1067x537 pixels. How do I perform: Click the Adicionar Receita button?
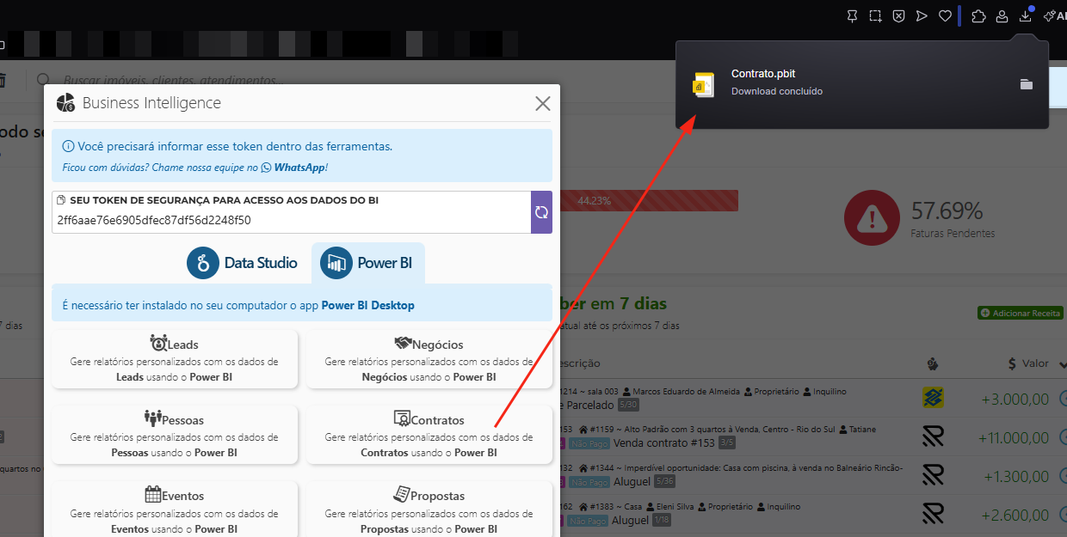tap(1021, 314)
